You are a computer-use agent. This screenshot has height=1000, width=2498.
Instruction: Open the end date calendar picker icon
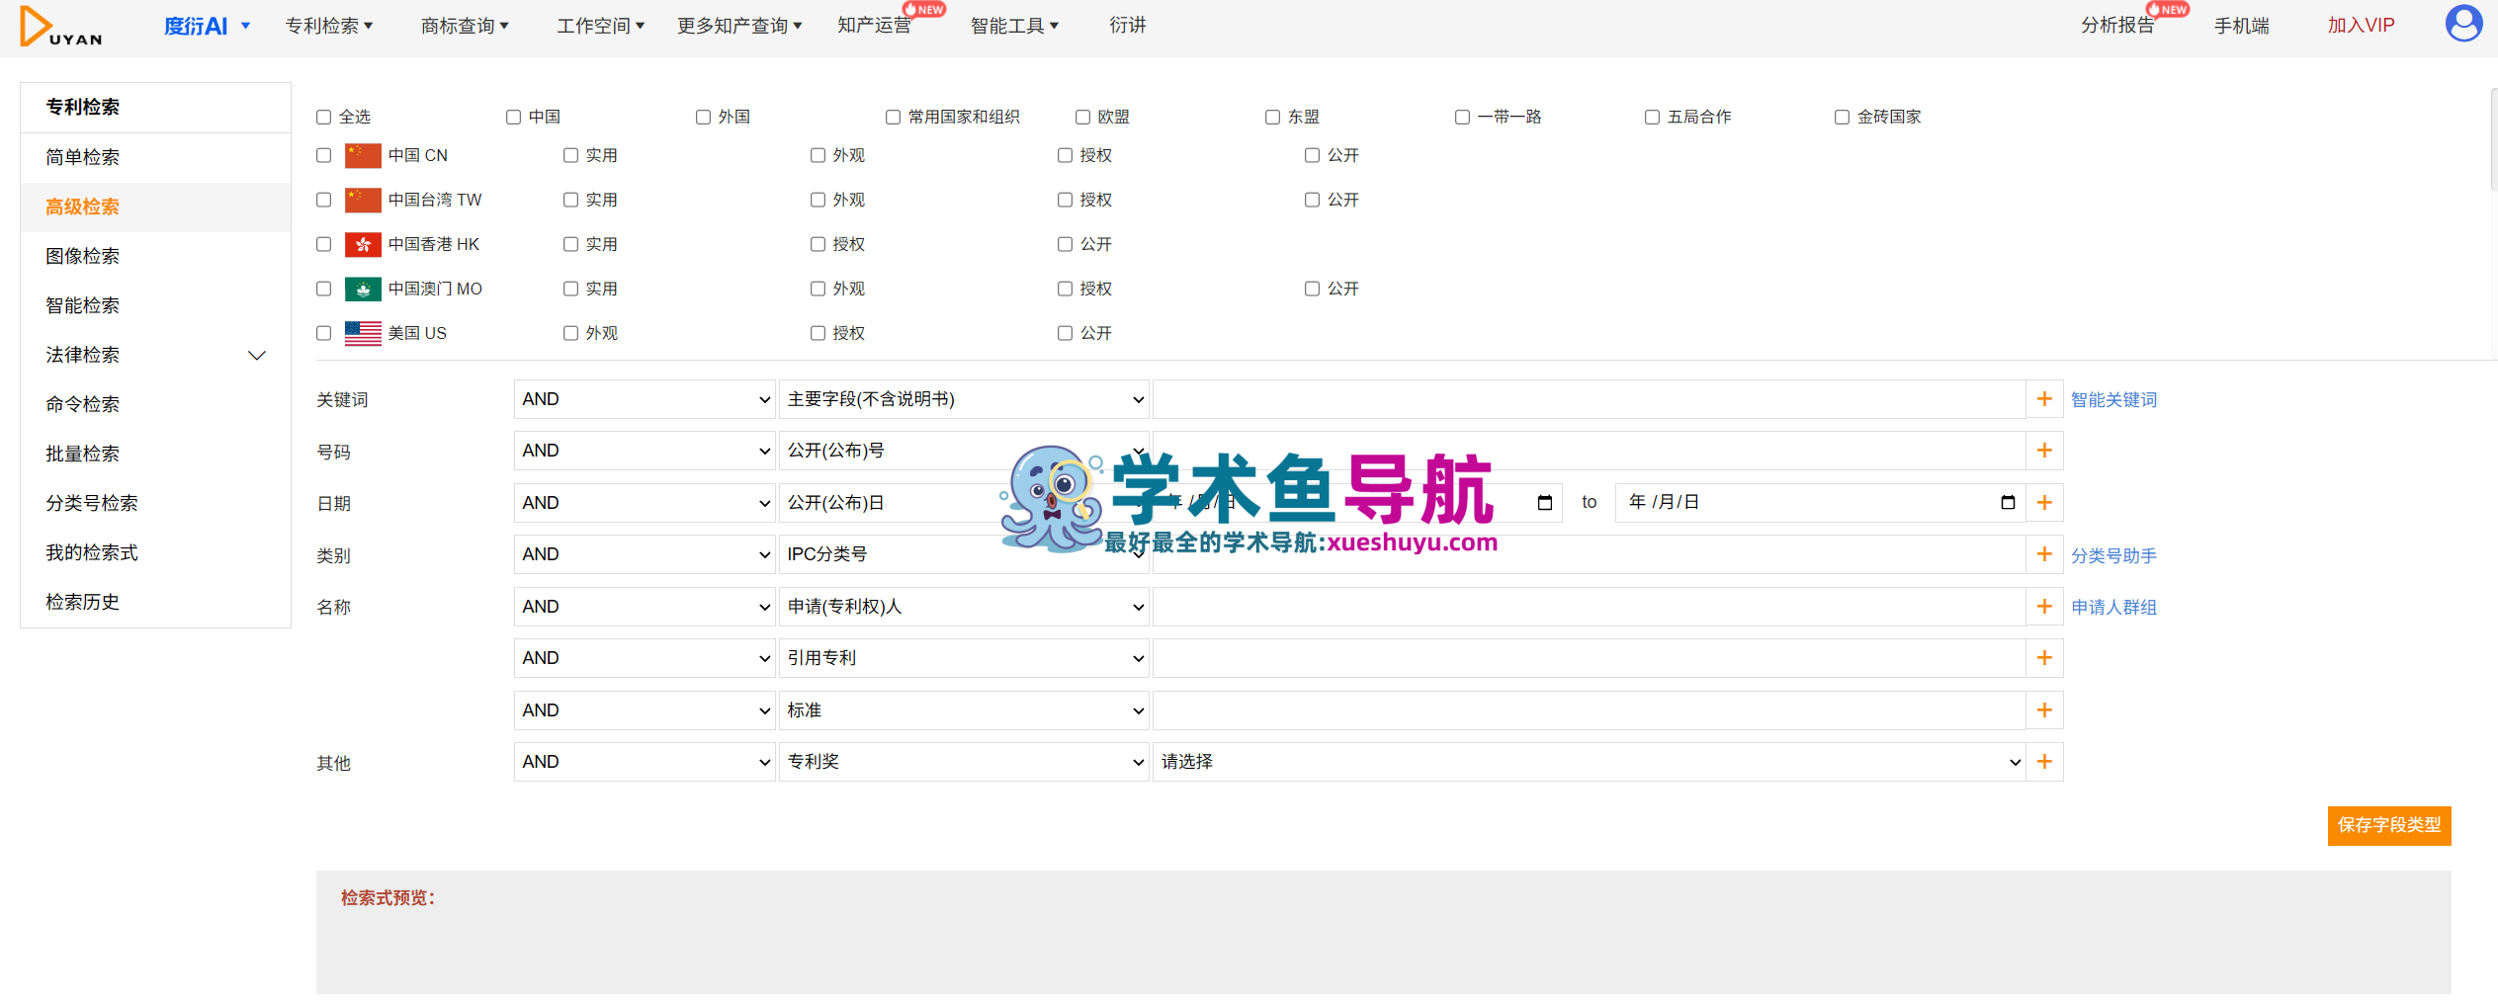point(2007,503)
